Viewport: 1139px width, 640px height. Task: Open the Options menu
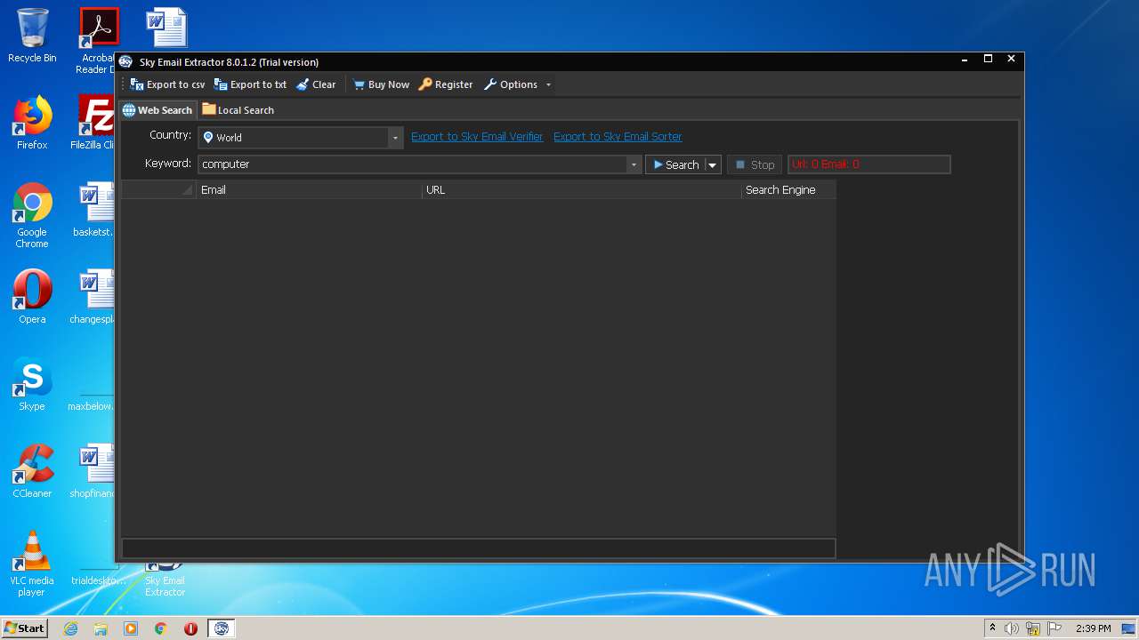click(511, 84)
